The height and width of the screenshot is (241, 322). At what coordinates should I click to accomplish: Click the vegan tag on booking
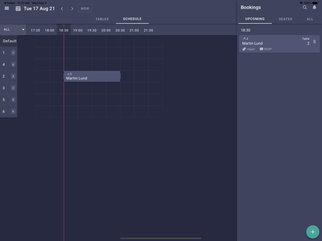249,49
